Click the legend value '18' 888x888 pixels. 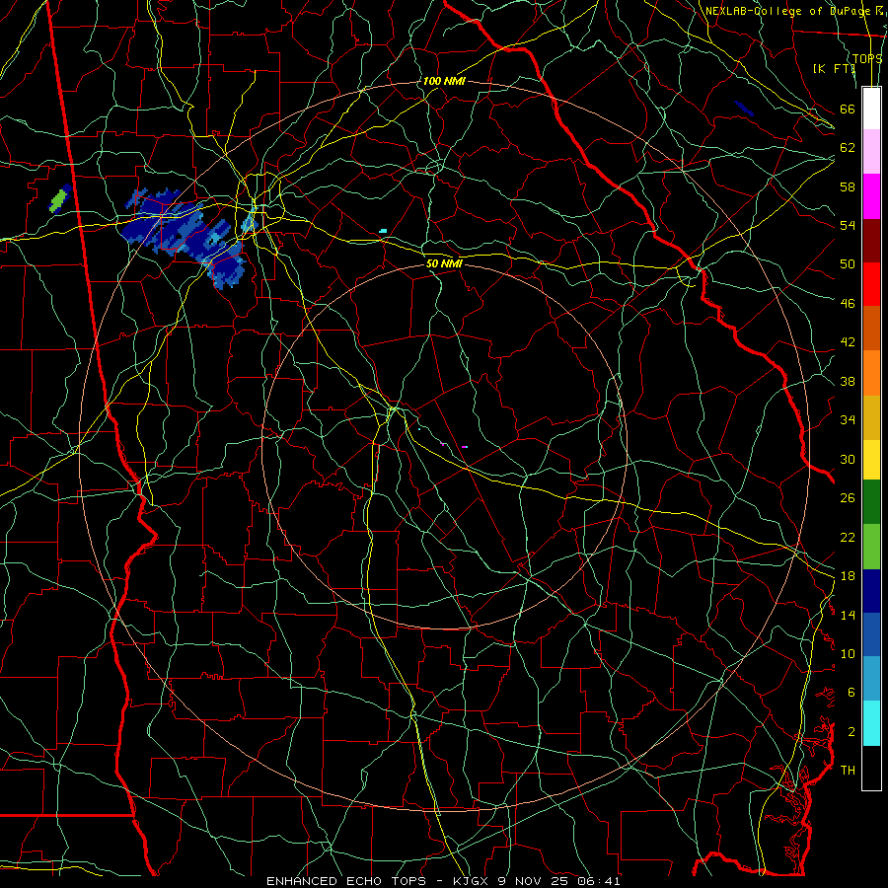848,576
